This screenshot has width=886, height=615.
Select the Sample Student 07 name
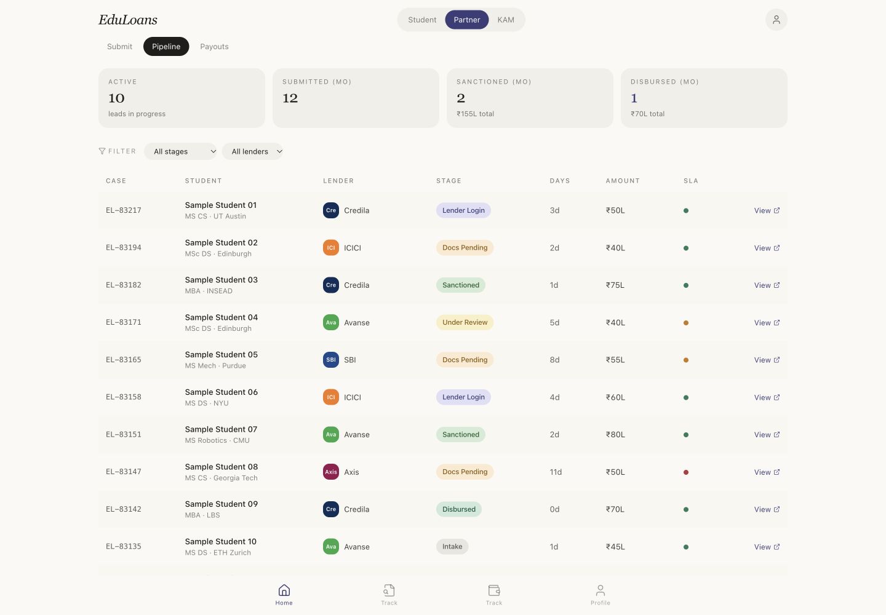pos(221,429)
